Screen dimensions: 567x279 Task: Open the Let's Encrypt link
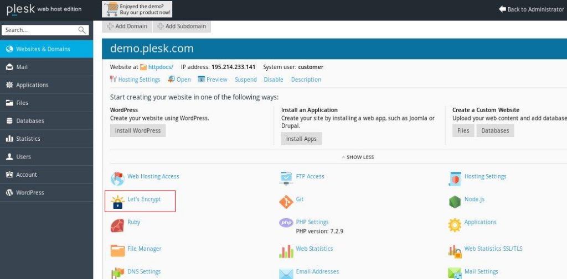coord(144,199)
